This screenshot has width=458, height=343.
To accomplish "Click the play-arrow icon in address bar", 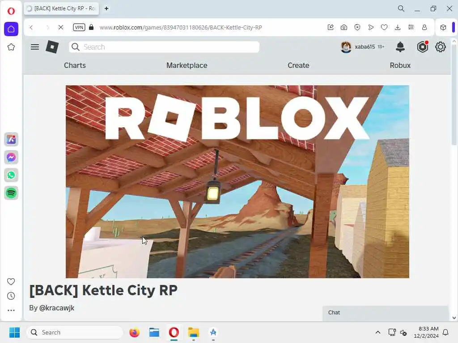I will [x=371, y=27].
